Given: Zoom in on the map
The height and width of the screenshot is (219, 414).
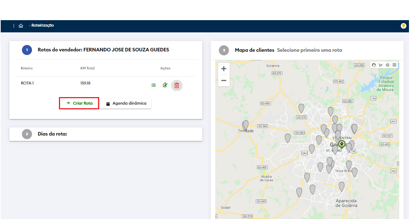Looking at the screenshot, I should (224, 69).
